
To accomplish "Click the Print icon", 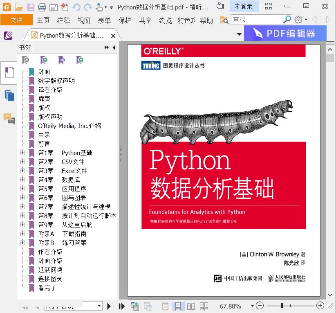I will tap(42, 7).
